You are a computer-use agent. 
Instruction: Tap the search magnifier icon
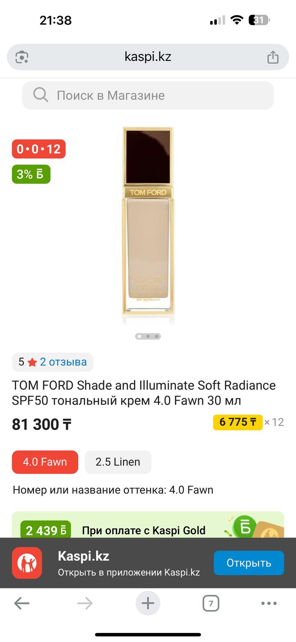(x=41, y=95)
